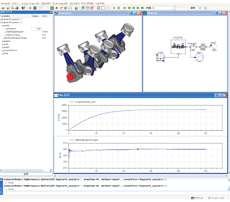The width and height of the screenshot is (230, 202).
Task: Click the gear settings icon in toolbar
Action: (x=65, y=8)
